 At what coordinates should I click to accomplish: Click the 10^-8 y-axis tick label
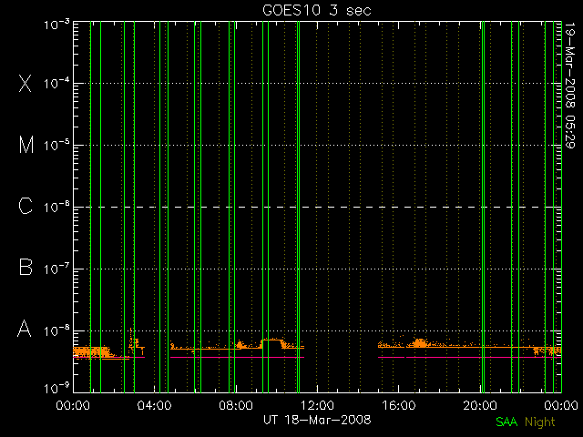(x=56, y=330)
